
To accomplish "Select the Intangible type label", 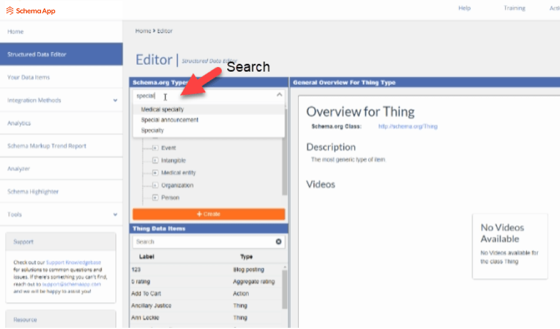I will point(174,160).
